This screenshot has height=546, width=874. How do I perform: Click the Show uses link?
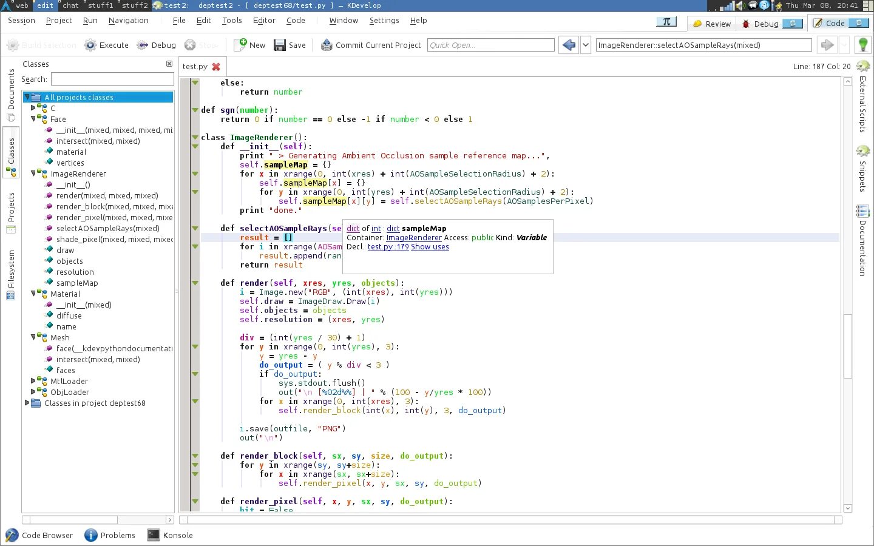pyautogui.click(x=430, y=247)
